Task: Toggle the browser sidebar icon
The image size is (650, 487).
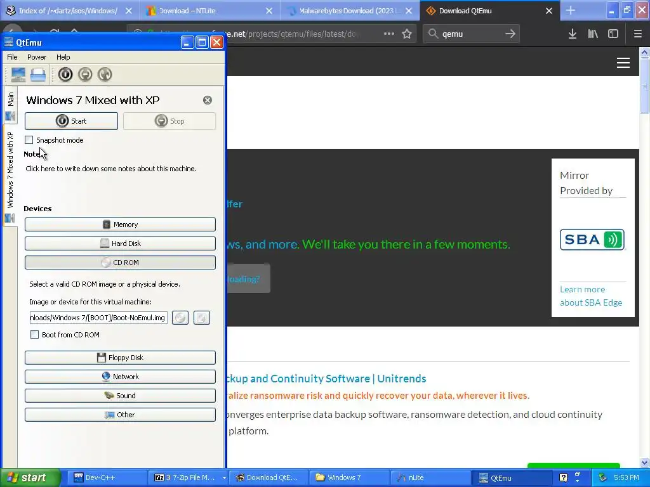Action: (613, 34)
